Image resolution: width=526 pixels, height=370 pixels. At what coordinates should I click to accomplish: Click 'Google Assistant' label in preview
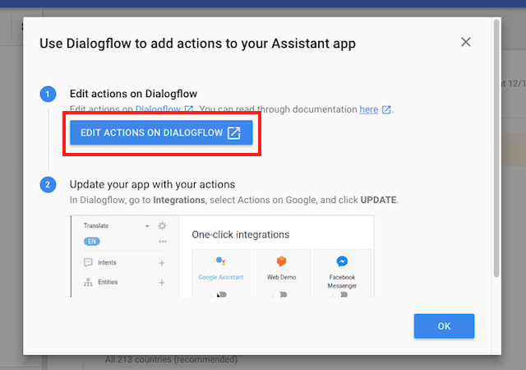[221, 277]
